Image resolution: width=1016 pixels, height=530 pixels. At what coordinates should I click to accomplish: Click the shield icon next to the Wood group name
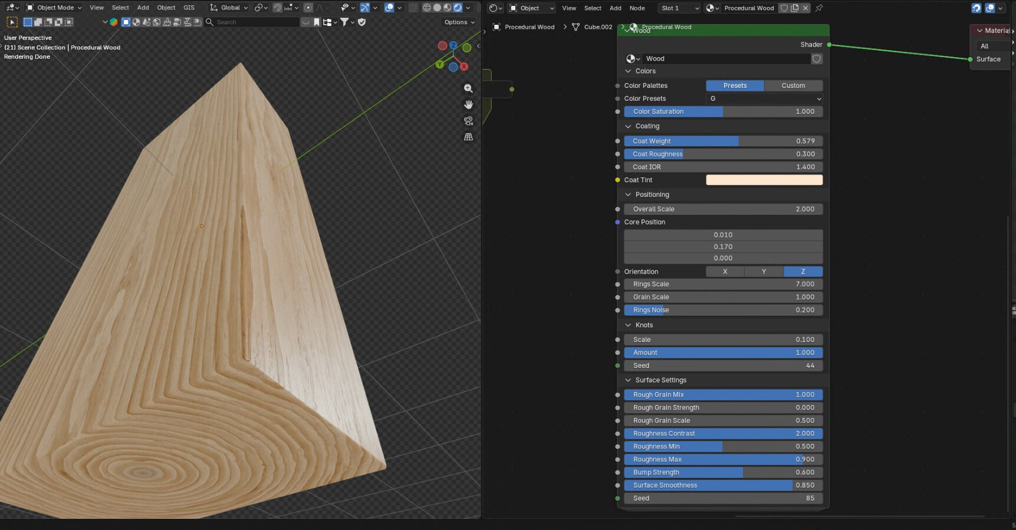coord(817,59)
